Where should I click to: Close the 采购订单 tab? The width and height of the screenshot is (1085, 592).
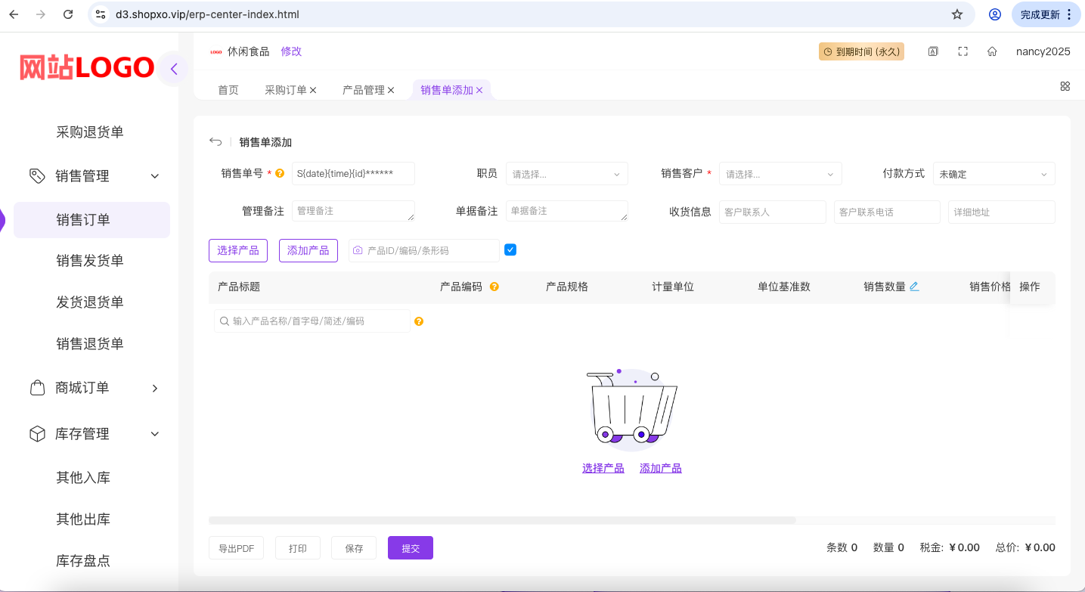pos(313,90)
